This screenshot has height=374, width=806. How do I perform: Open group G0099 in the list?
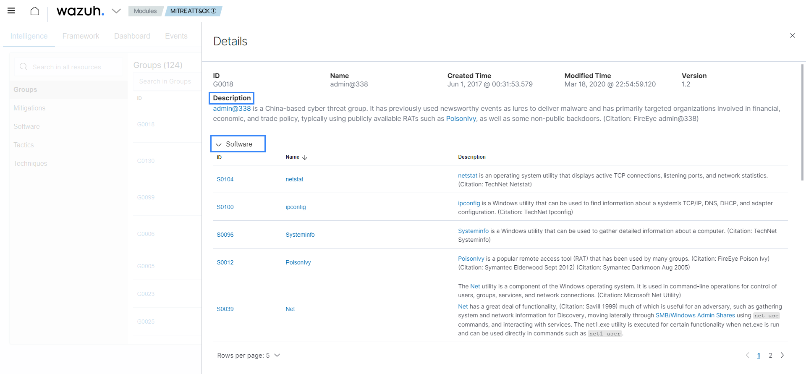coord(146,197)
